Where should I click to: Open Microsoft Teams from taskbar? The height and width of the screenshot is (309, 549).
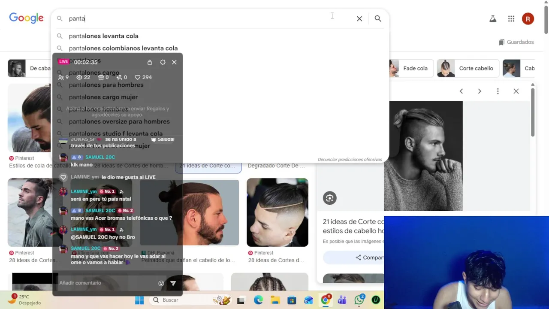tap(342, 300)
